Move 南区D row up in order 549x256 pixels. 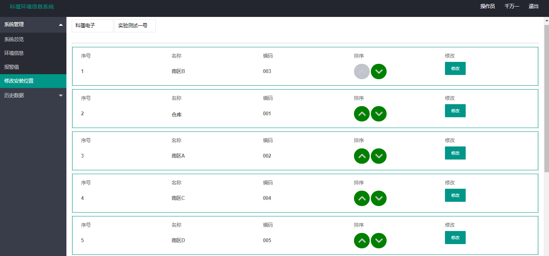point(362,241)
